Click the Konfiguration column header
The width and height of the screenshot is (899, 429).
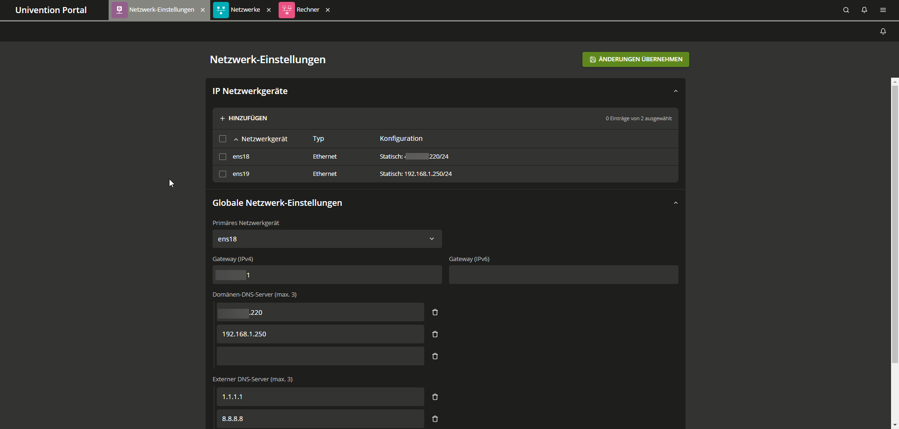click(x=401, y=138)
